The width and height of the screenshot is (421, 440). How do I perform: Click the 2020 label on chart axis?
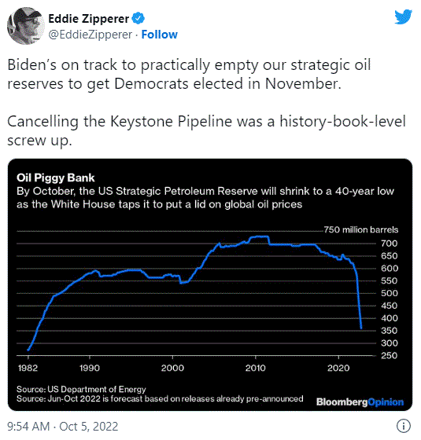coord(338,368)
